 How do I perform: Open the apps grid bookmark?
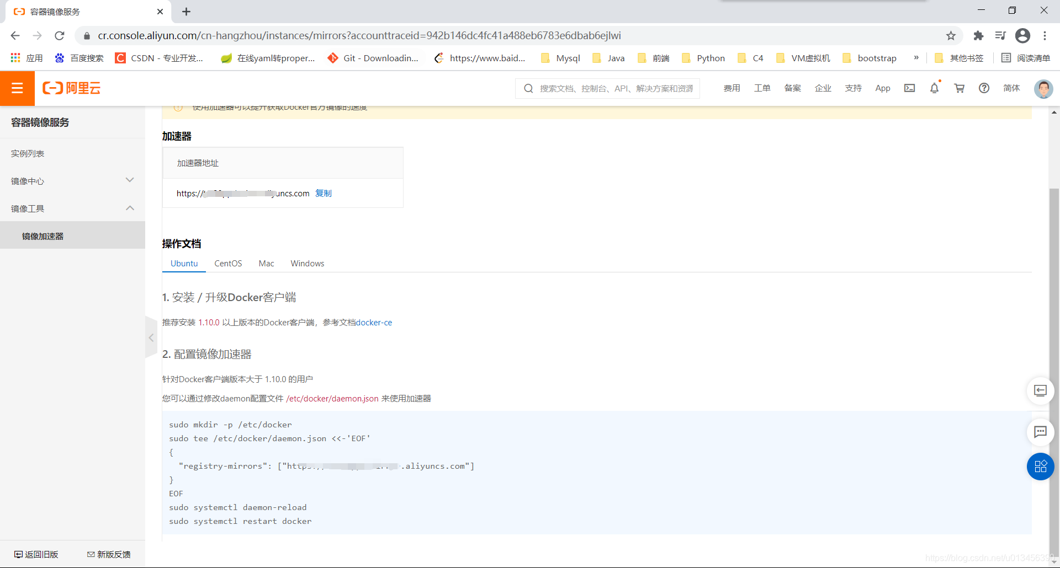pos(26,58)
